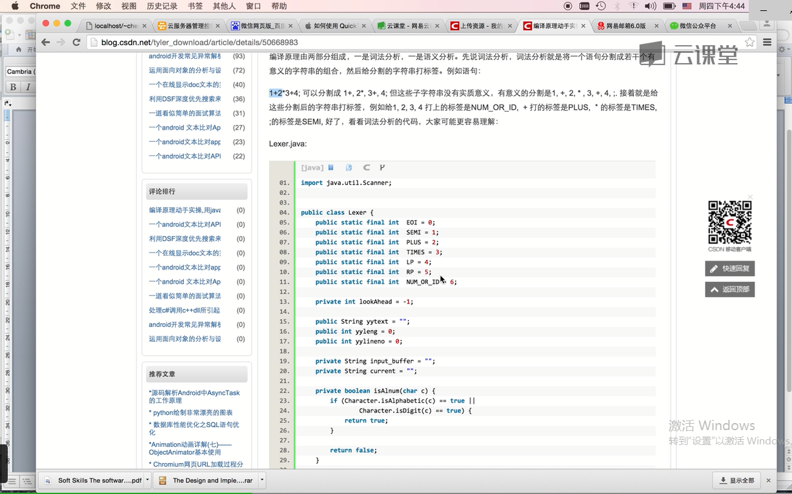
Task: Close the 网易邮箱6.0版 tab
Action: click(657, 26)
